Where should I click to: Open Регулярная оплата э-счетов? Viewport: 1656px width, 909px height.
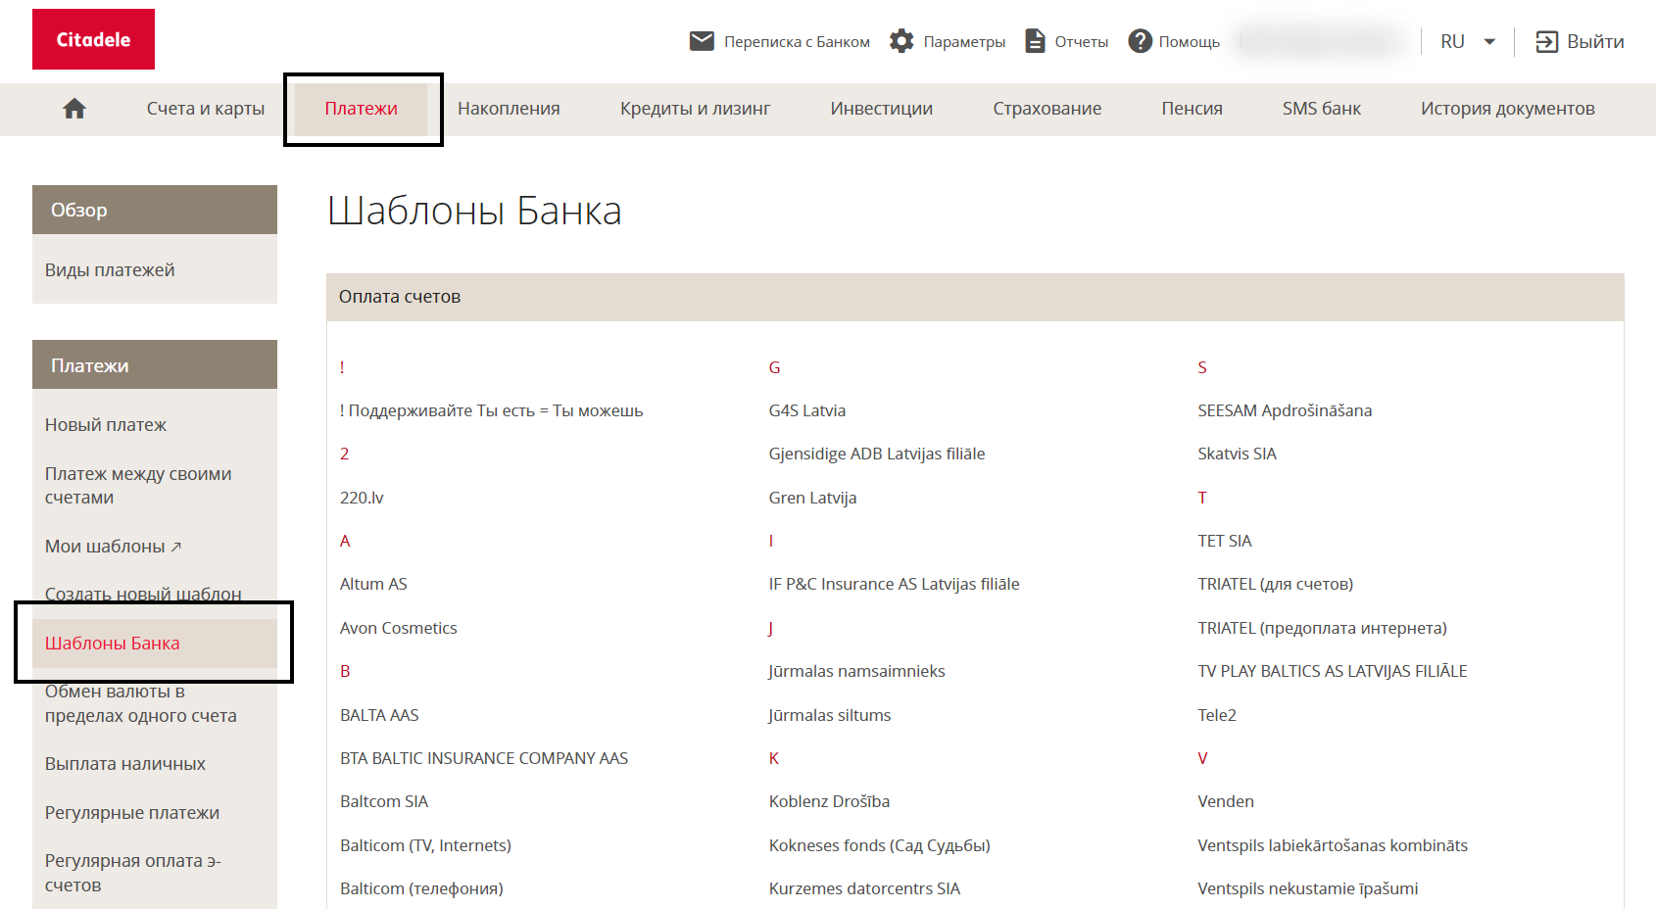click(133, 872)
